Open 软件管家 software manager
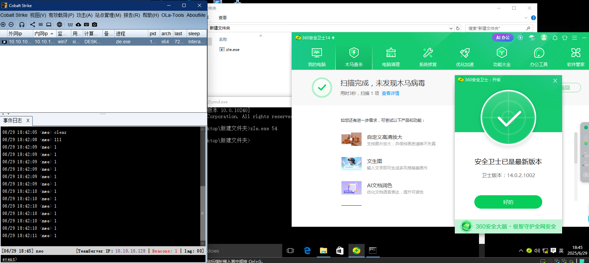589x263 pixels. 576,57
